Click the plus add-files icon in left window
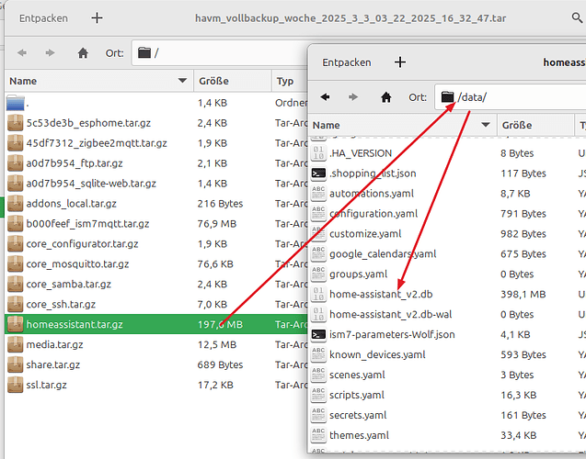Viewport: 586px width, 459px height. tap(98, 17)
